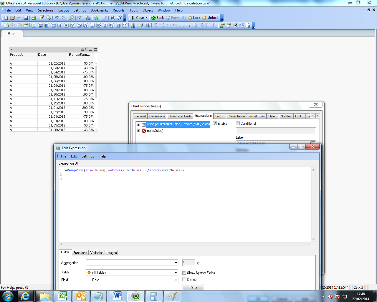Switch to the Dimensions tab
377x302 pixels.
pyautogui.click(x=157, y=116)
